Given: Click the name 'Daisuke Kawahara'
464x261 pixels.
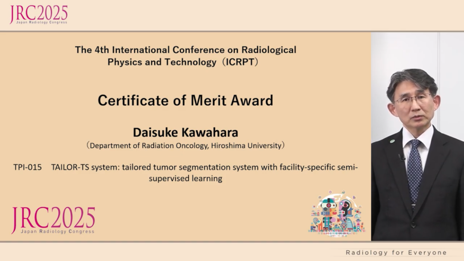Looking at the screenshot, I should click(185, 132).
